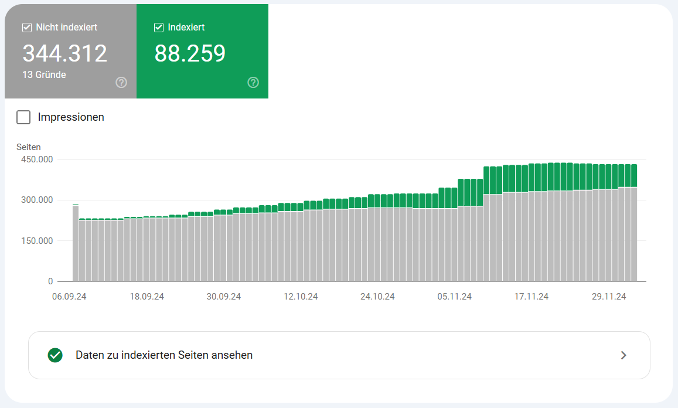Open help tooltip on "Indexiert" card
The image size is (678, 408).
(x=253, y=83)
